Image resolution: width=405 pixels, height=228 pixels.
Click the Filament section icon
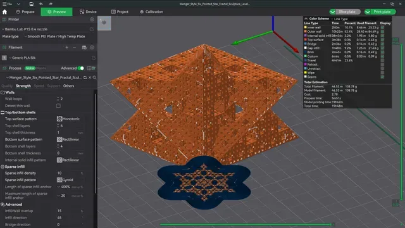point(4,47)
